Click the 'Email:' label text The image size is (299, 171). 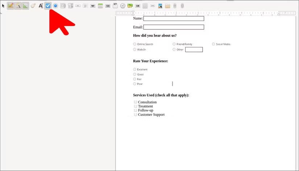[x=138, y=27]
